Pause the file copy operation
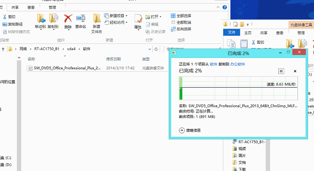Screen dimensions: 314x171 pyautogui.click(x=281, y=71)
